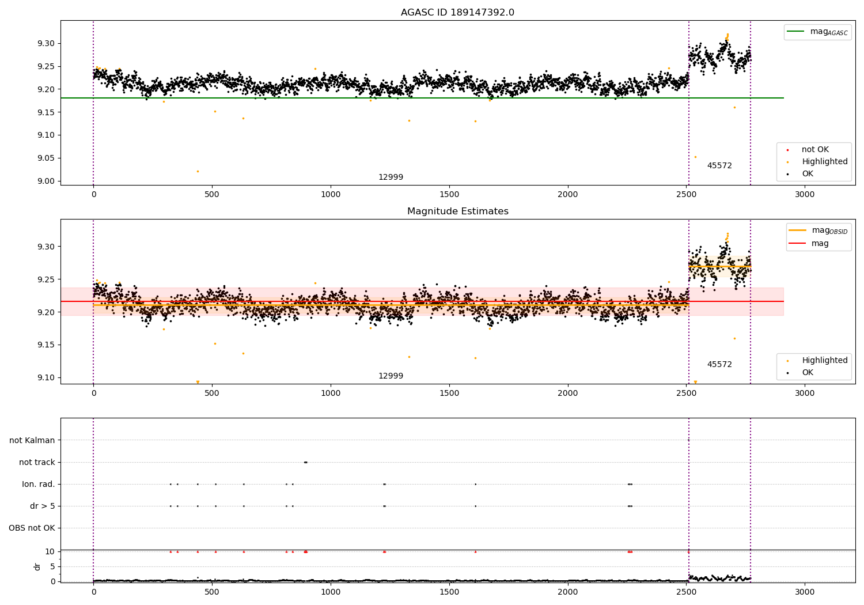
Task: Click orange line sample beside mag OBSID legend
Action: (x=797, y=230)
